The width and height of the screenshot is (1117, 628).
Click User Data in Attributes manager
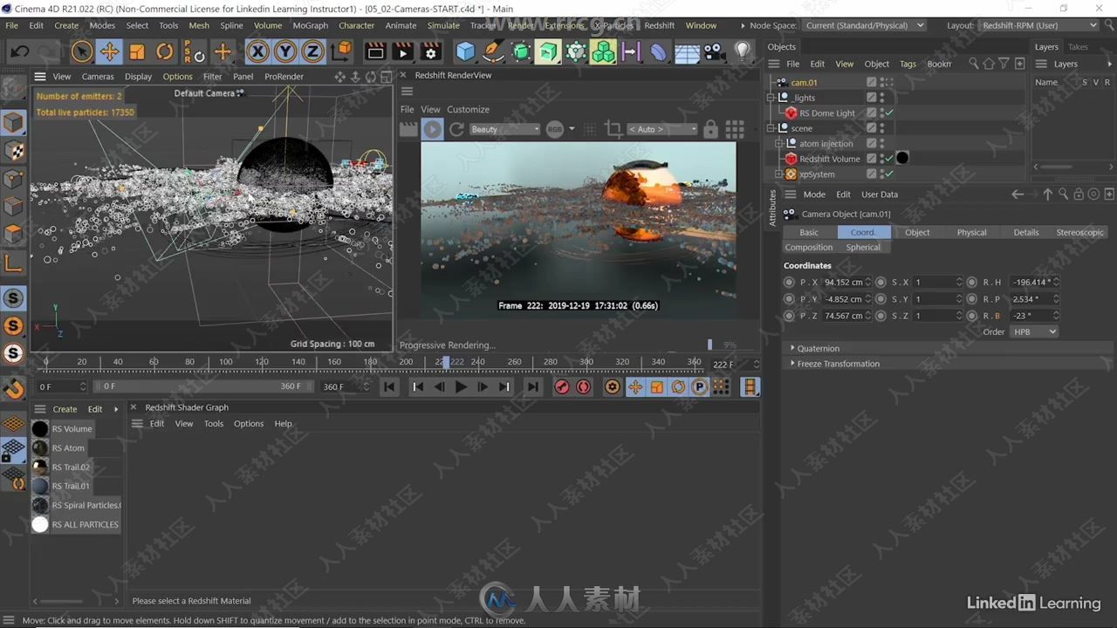tap(879, 195)
